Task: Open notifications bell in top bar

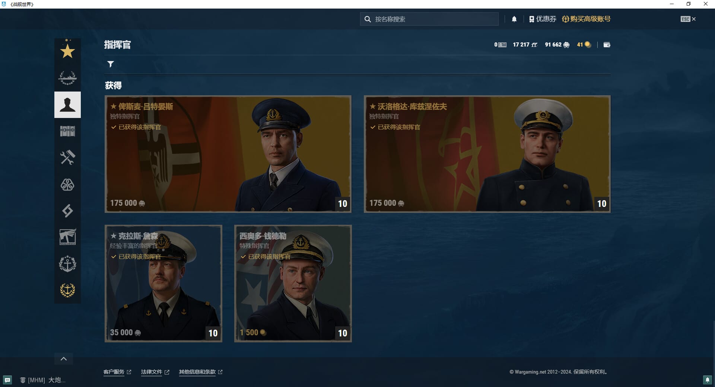Action: coord(514,19)
